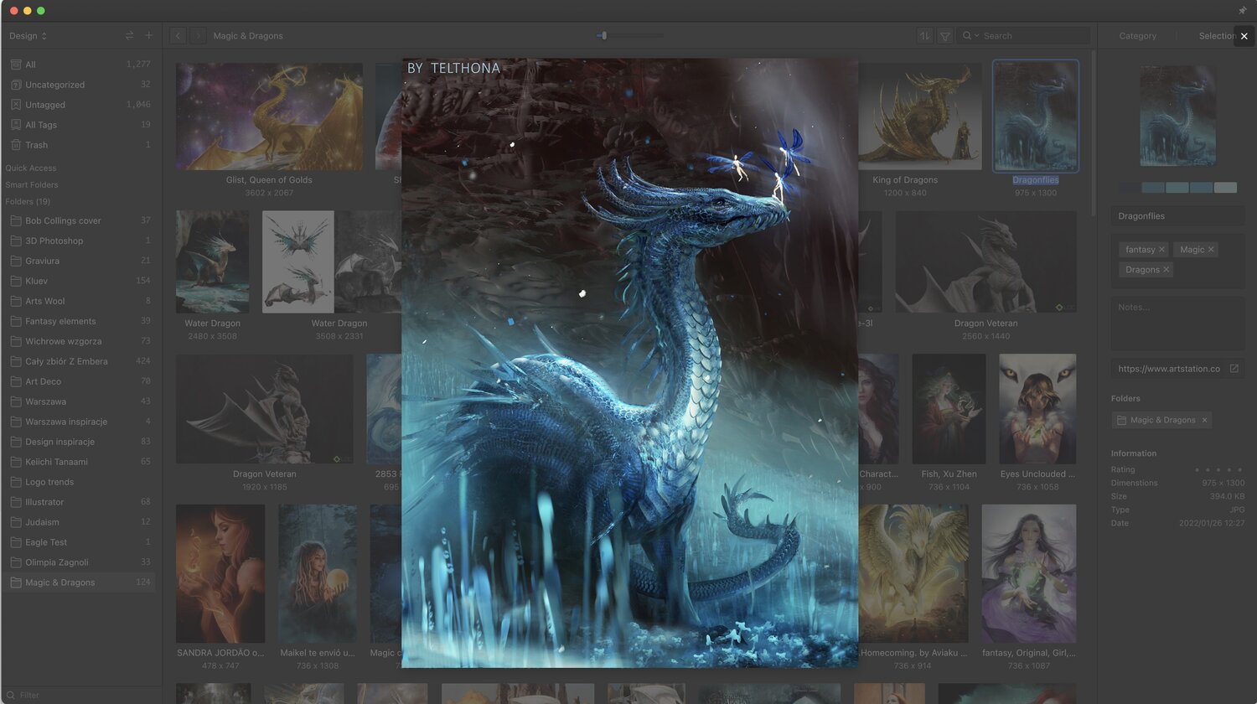Pick the darkest navy color swatch
Image resolution: width=1257 pixels, height=704 pixels.
click(1130, 188)
